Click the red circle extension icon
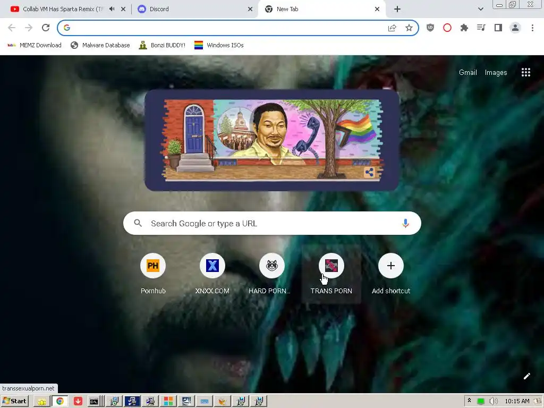 tap(447, 28)
